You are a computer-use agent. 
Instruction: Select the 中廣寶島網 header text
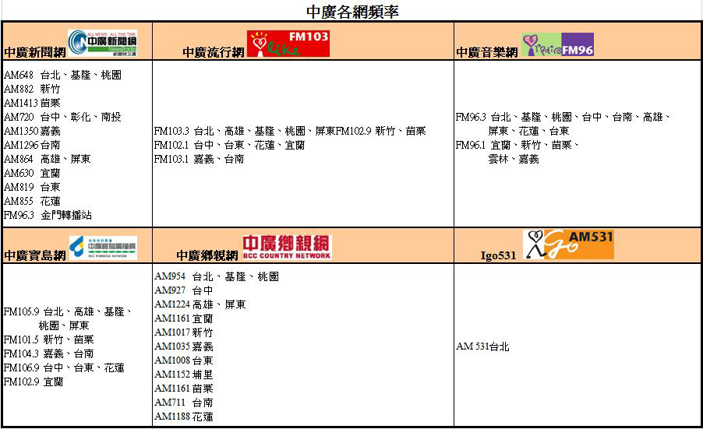pos(35,255)
